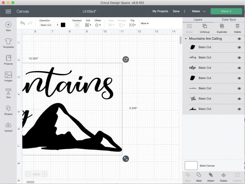Hide the 'mountains' text layer
The height and width of the screenshot is (184, 245).
click(x=239, y=88)
